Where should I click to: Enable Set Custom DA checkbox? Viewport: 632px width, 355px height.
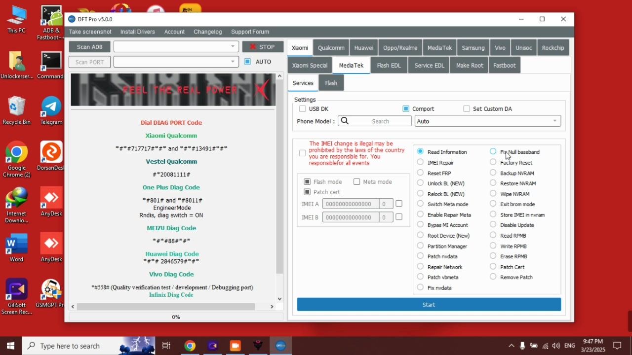pyautogui.click(x=467, y=108)
